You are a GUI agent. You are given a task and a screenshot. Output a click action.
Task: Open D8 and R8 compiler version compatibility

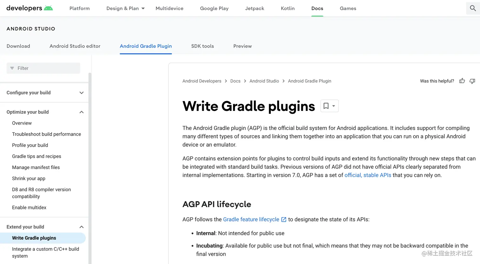coord(41,193)
